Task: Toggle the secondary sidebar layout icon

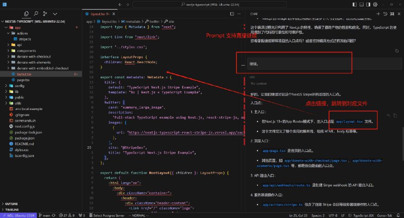Action: (x=368, y=5)
